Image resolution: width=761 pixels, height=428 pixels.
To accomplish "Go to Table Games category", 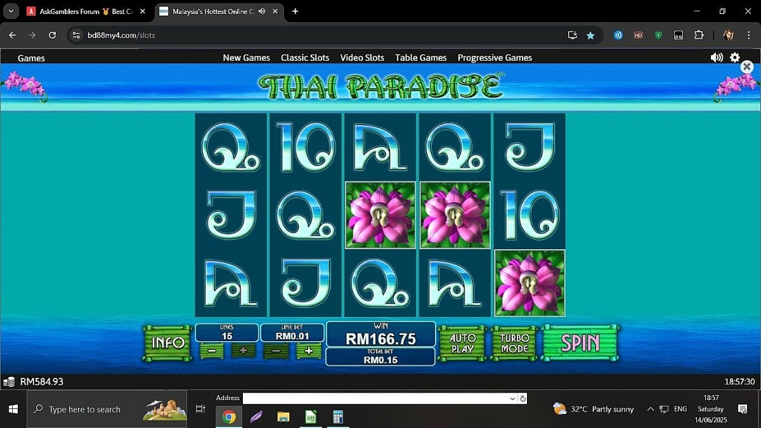I will pos(421,58).
